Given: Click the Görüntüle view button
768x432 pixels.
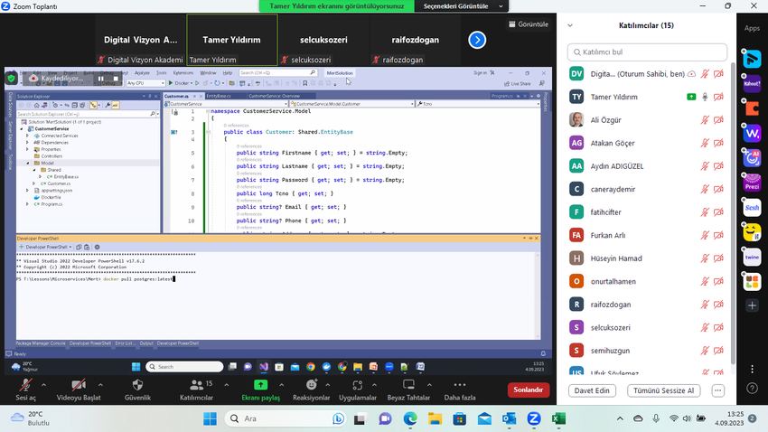Looking at the screenshot, I should (x=529, y=24).
